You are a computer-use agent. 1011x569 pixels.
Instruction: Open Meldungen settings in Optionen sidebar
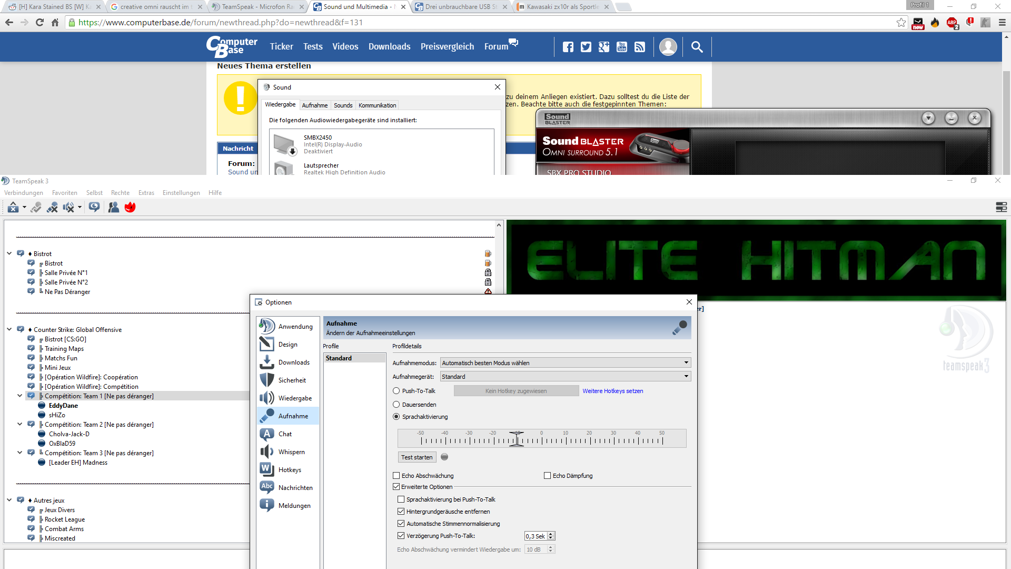pyautogui.click(x=288, y=506)
